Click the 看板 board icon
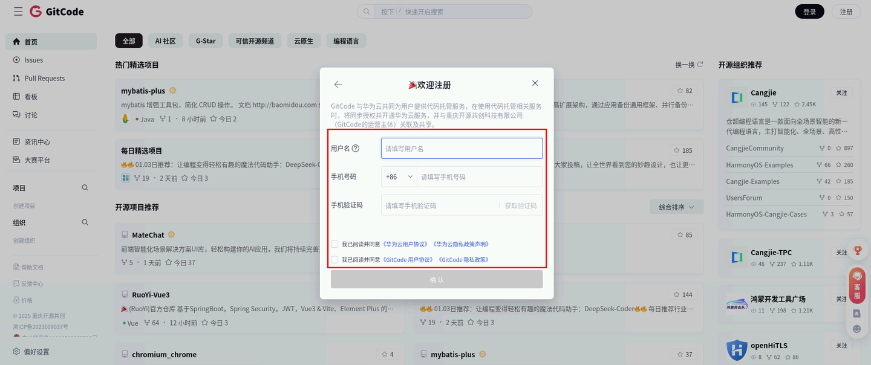This screenshot has width=871, height=365. point(16,95)
